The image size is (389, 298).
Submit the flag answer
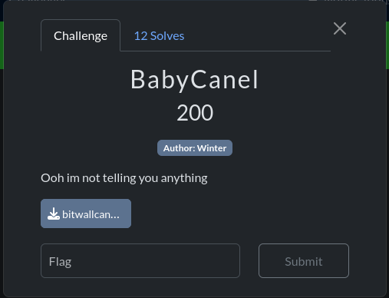(304, 260)
